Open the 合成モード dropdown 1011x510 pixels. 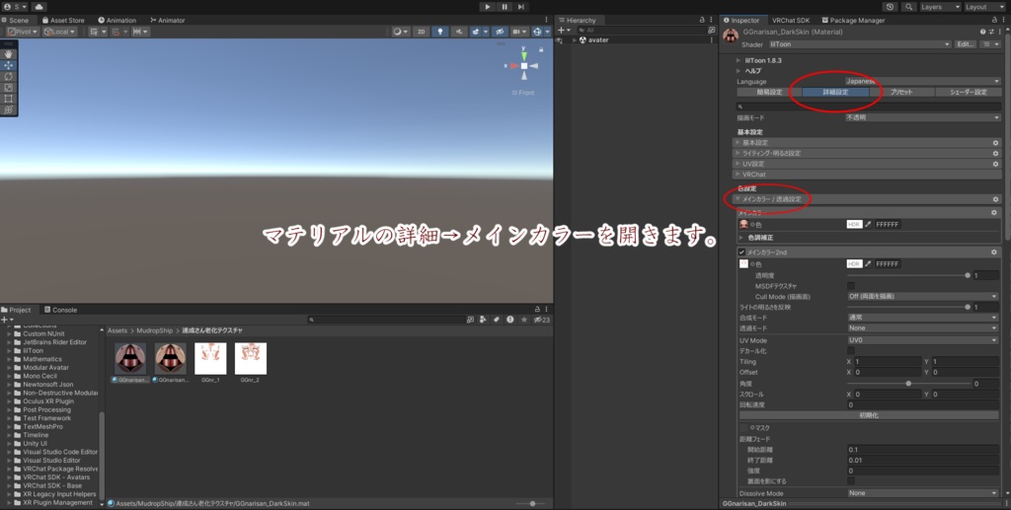(x=923, y=318)
